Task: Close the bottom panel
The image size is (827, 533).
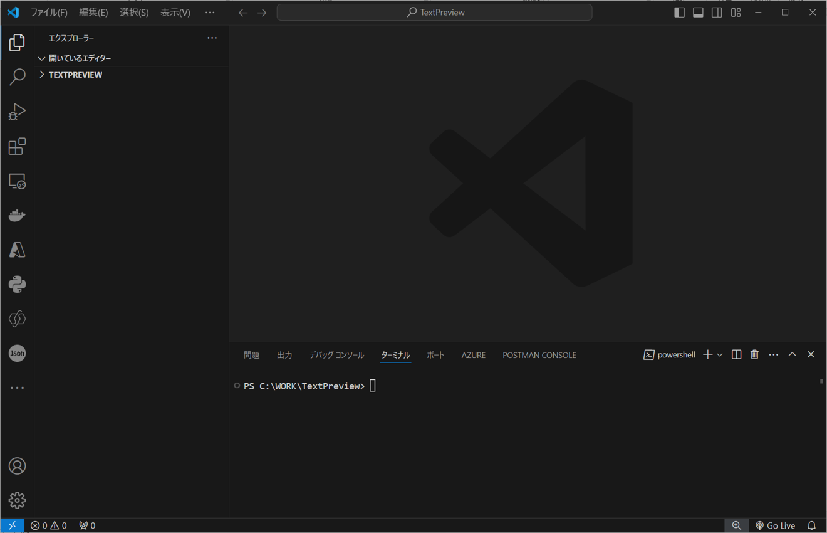Action: (811, 355)
